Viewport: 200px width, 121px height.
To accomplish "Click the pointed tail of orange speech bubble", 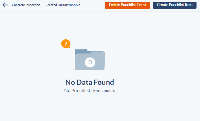I will click(x=70, y=48).
